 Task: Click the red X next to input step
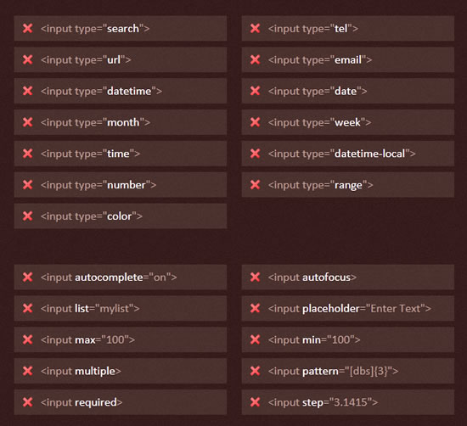tap(256, 402)
